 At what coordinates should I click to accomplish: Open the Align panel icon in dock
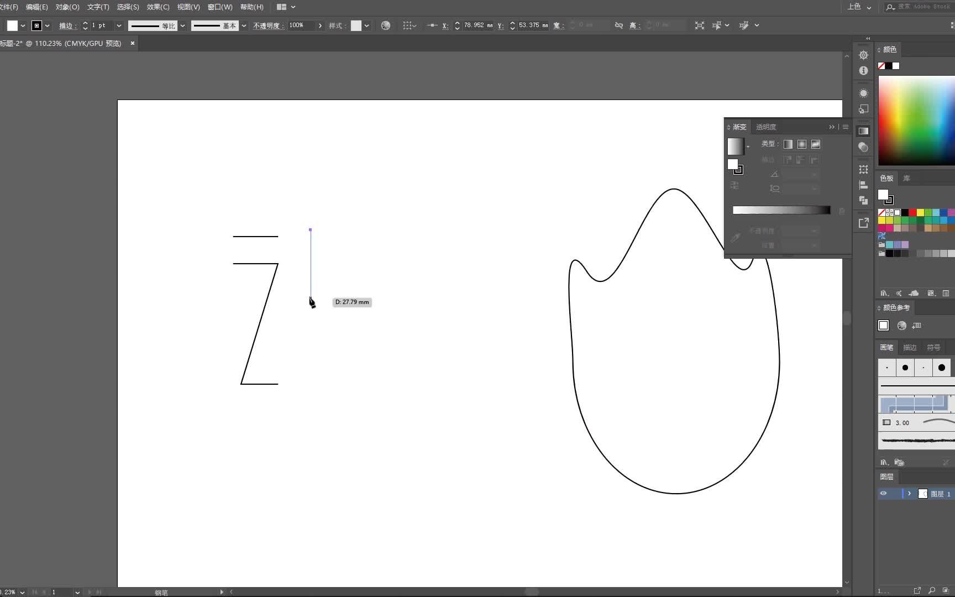863,185
